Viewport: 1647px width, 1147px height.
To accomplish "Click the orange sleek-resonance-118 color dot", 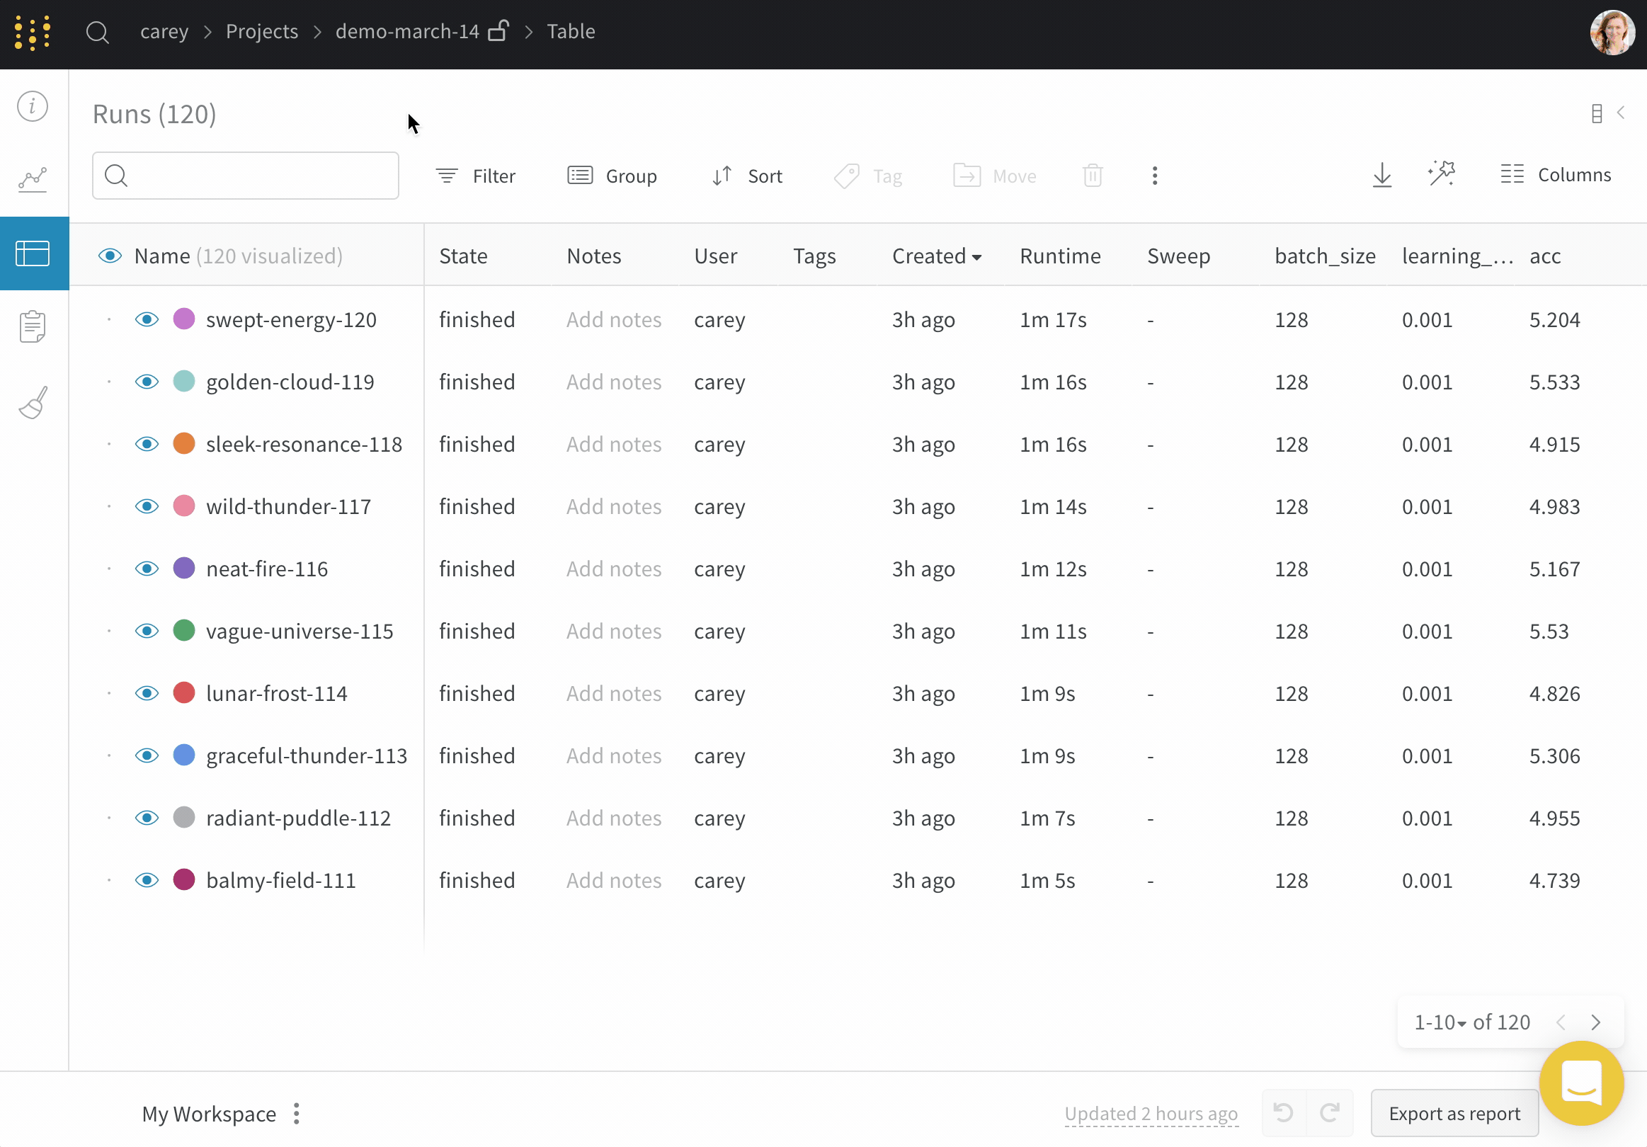I will click(x=184, y=444).
